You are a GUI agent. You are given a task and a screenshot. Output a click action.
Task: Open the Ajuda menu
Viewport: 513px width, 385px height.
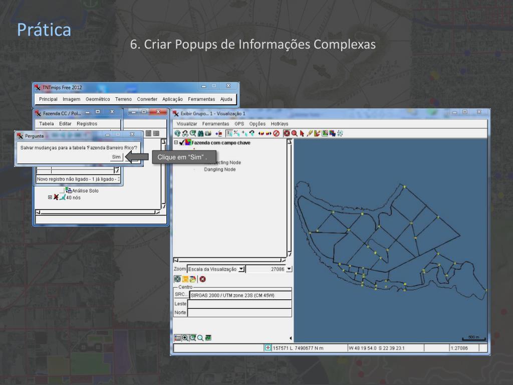coord(226,99)
